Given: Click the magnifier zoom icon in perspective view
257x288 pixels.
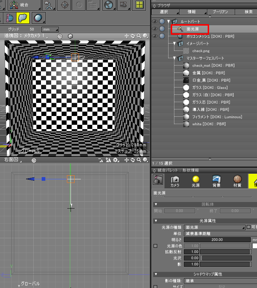Looking at the screenshot, I should 139,36.
